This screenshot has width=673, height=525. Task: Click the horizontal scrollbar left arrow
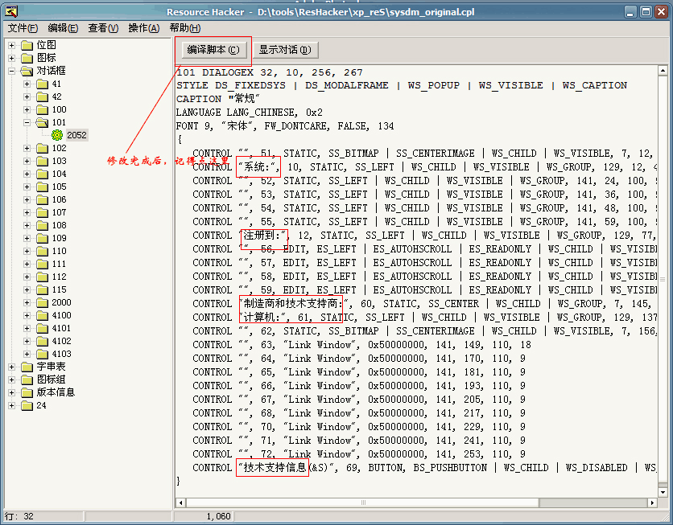click(180, 502)
